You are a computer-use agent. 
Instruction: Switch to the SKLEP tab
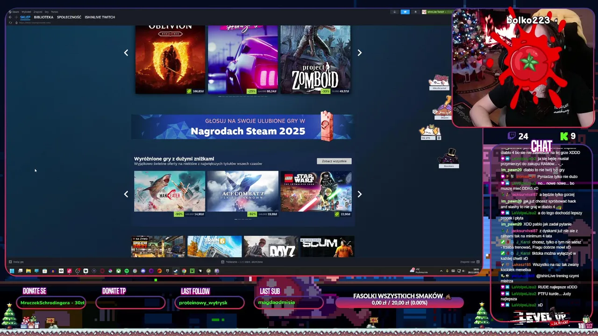(x=25, y=17)
